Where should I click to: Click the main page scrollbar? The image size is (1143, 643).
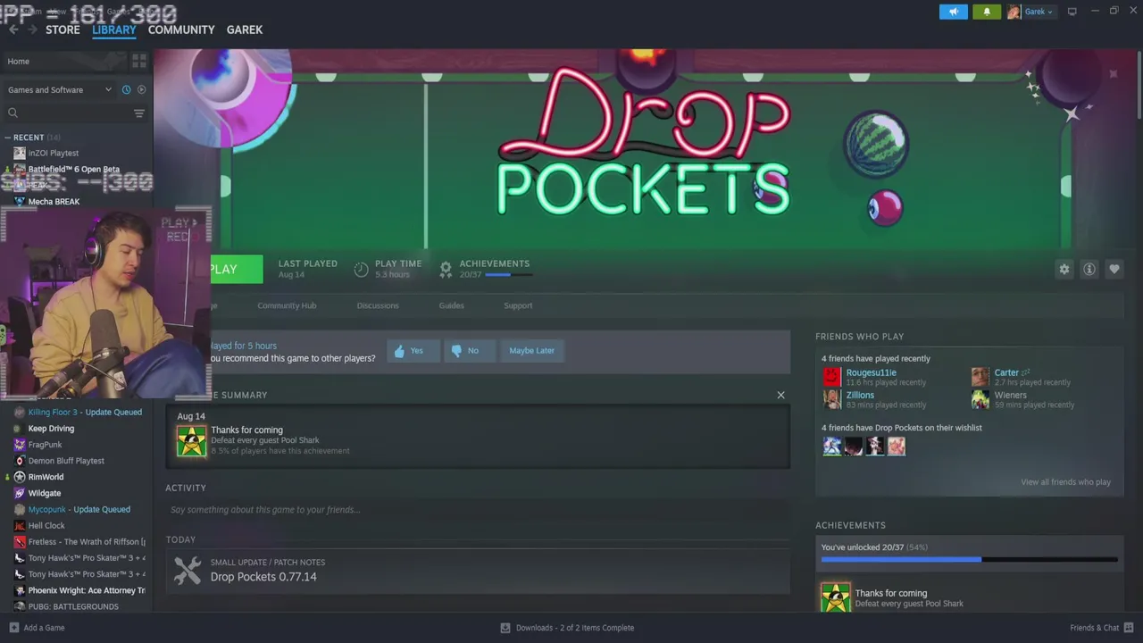coord(1139,85)
